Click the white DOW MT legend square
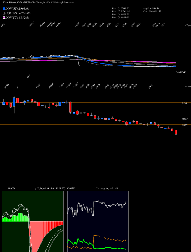The image size is (191, 252). click(4, 13)
